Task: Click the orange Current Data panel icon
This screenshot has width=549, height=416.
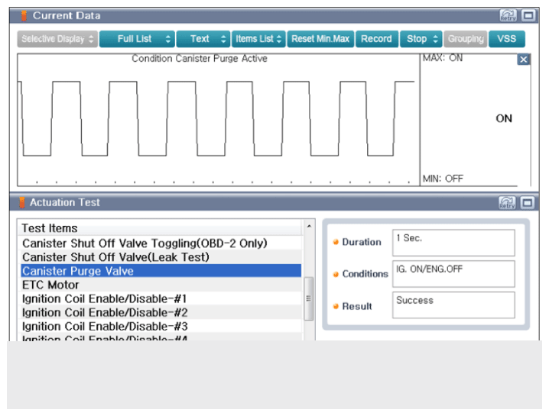Action: [23, 15]
